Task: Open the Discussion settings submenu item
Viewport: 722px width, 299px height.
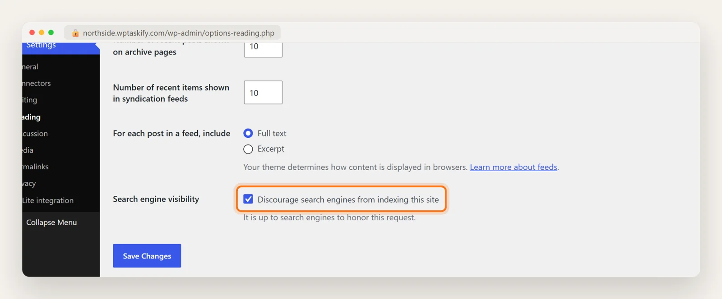Action: tap(35, 134)
